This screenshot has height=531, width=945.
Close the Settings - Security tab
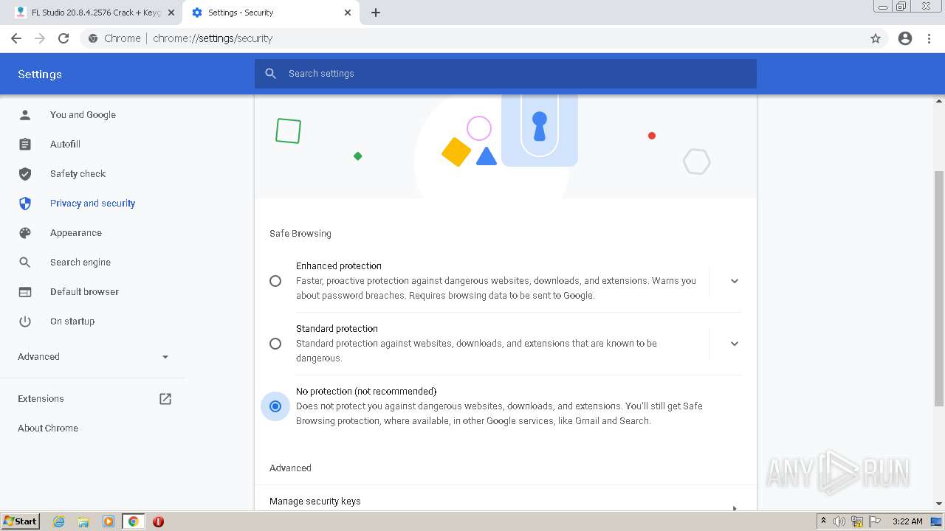click(x=348, y=13)
